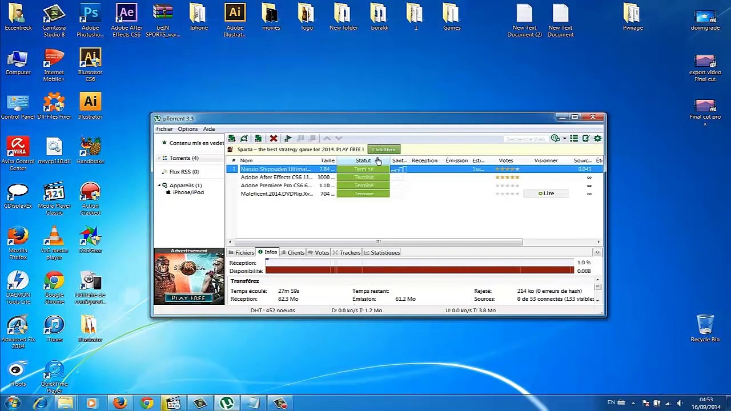Open Firefox from the taskbar

tap(120, 403)
